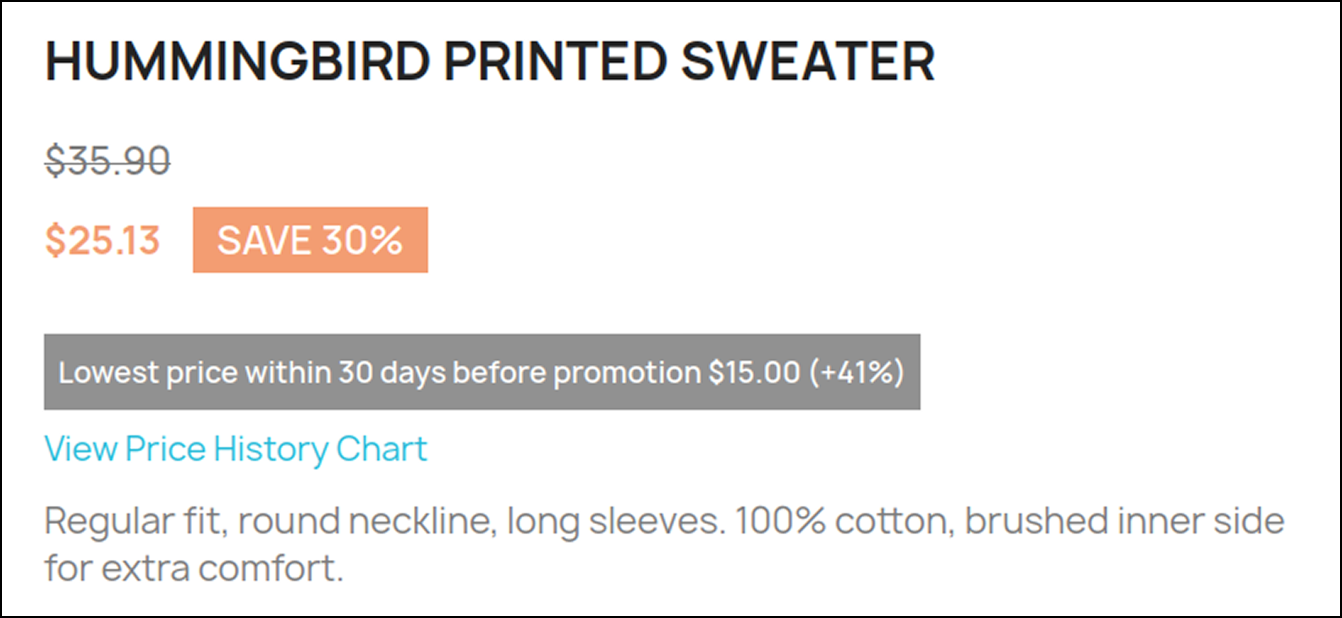Click the word PRINTED in the title

coord(555,61)
